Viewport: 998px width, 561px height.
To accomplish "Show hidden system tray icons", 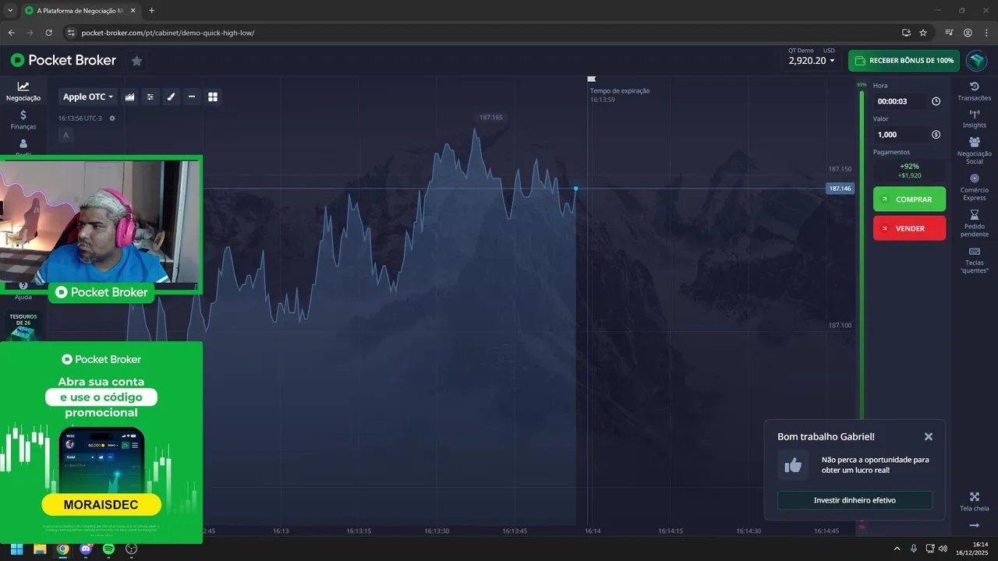I will coord(897,549).
